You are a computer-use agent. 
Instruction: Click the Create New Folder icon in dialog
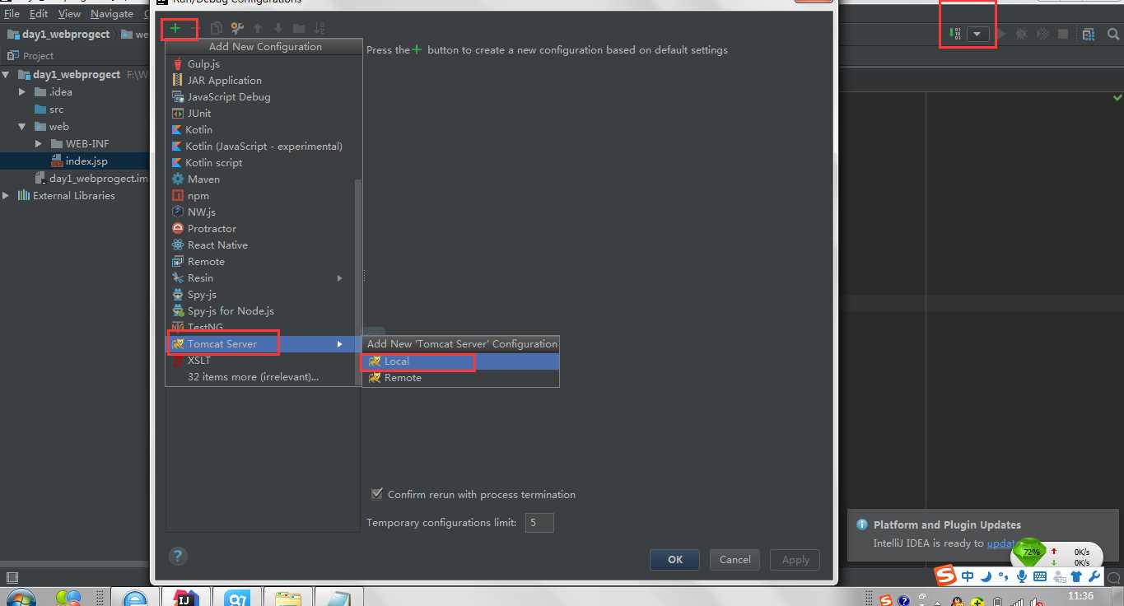299,29
